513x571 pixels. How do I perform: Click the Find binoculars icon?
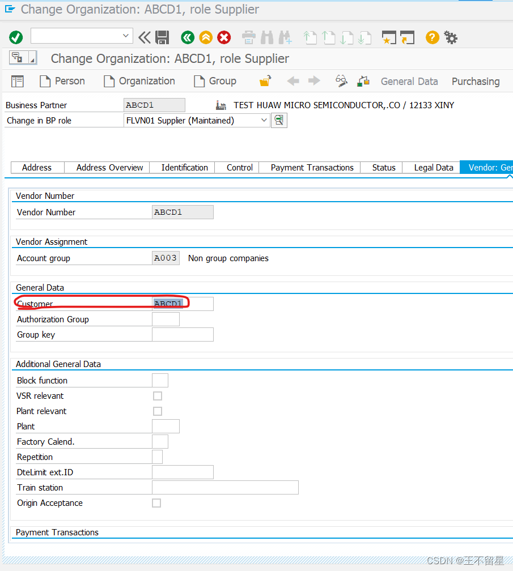[x=267, y=37]
